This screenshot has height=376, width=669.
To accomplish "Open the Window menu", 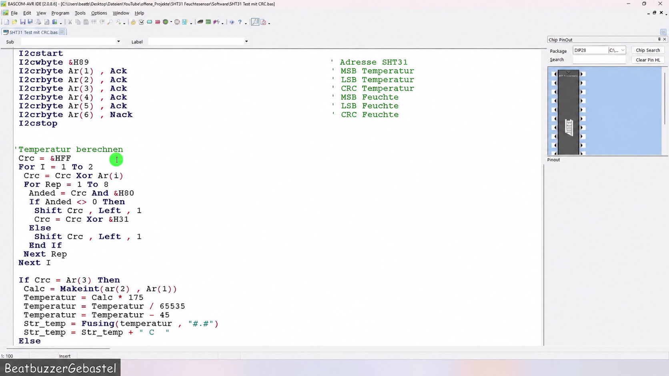I will tap(121, 13).
